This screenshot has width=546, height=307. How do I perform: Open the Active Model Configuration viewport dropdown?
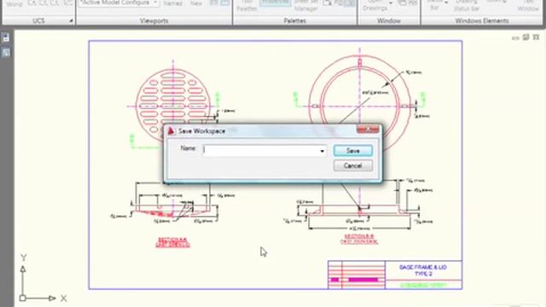pos(119,3)
